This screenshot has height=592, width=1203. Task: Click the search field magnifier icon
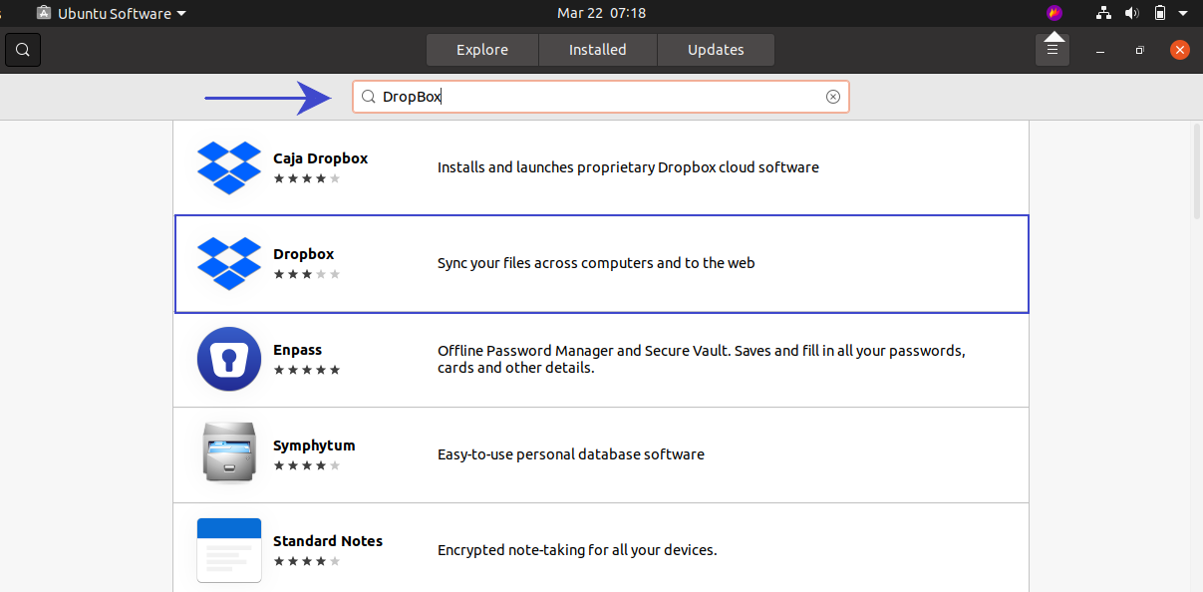[368, 97]
